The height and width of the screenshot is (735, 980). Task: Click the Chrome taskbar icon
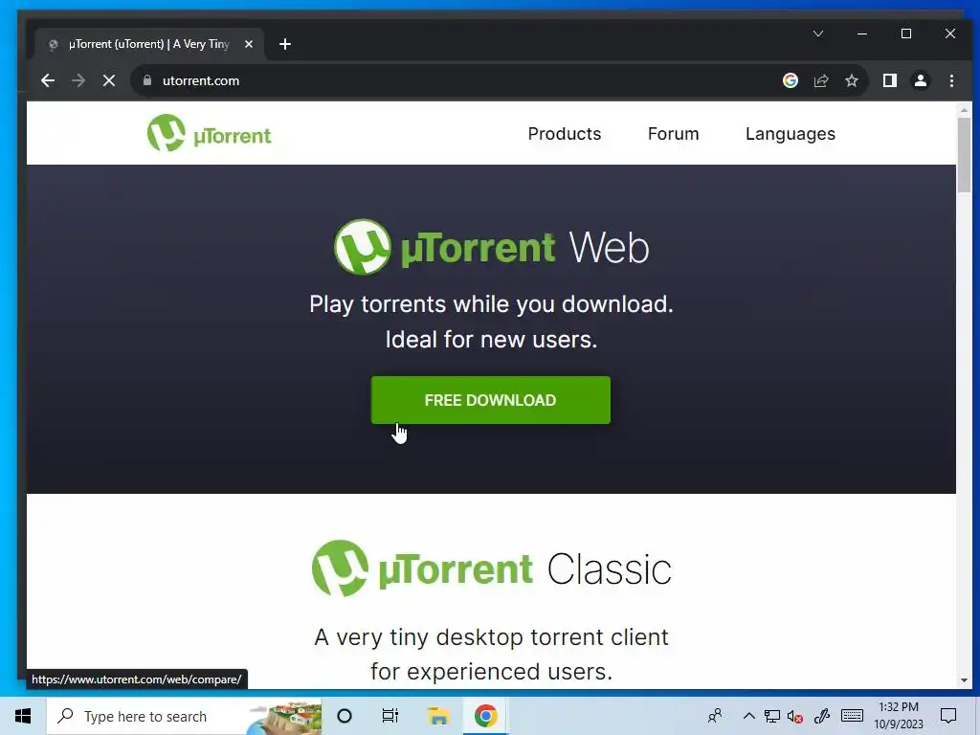[x=485, y=716]
